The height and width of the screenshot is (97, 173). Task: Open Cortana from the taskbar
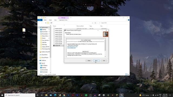(x=37, y=95)
